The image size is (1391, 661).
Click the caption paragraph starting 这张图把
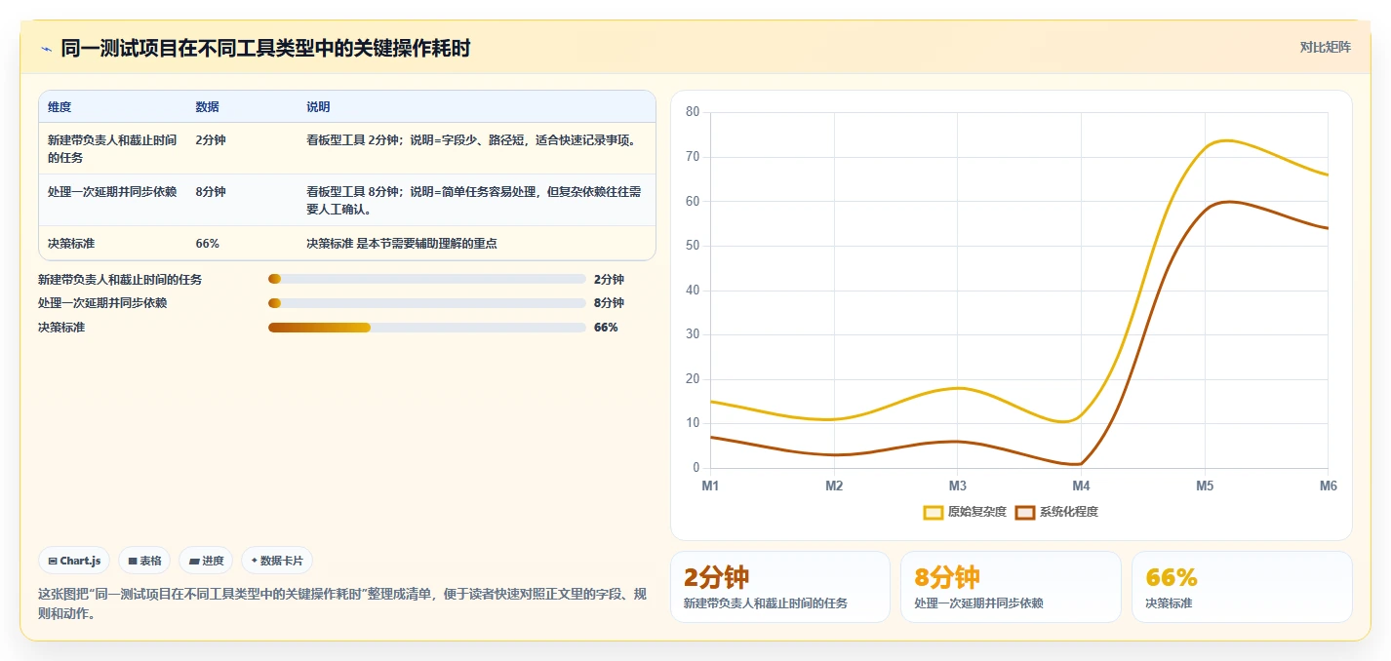click(x=342, y=603)
